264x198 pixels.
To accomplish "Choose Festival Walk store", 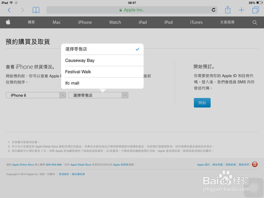I will (x=102, y=72).
